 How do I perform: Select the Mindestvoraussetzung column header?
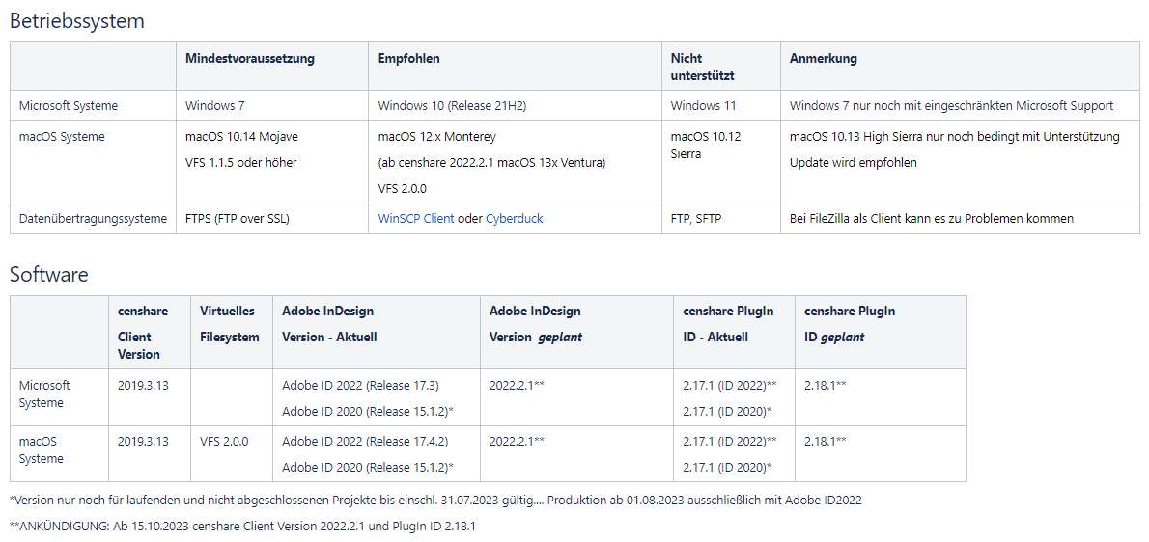coord(250,59)
